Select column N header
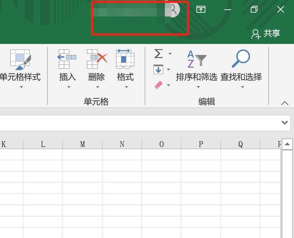294x238 pixels. [x=122, y=144]
